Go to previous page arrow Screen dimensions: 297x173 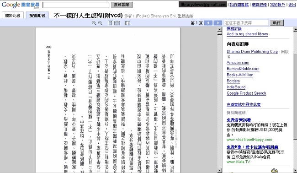click(x=208, y=23)
